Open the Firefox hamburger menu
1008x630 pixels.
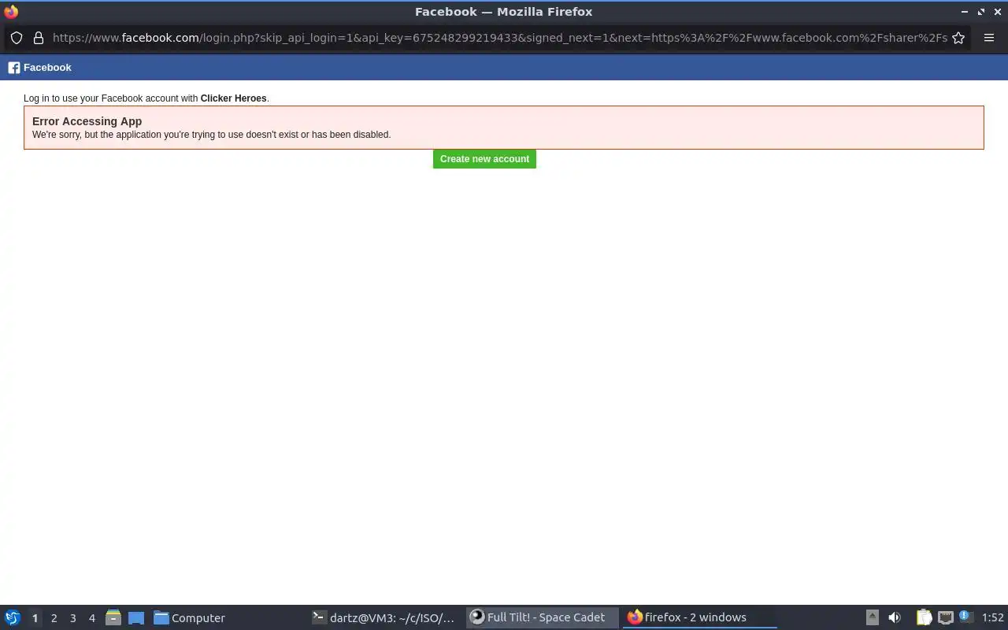pyautogui.click(x=989, y=38)
